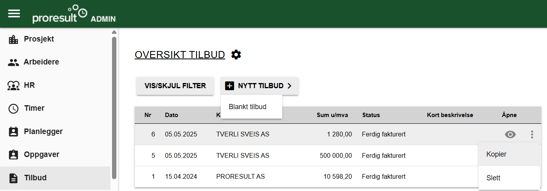The image size is (547, 191).
Task: Click the Prosjekt building icon
Action: (13, 39)
